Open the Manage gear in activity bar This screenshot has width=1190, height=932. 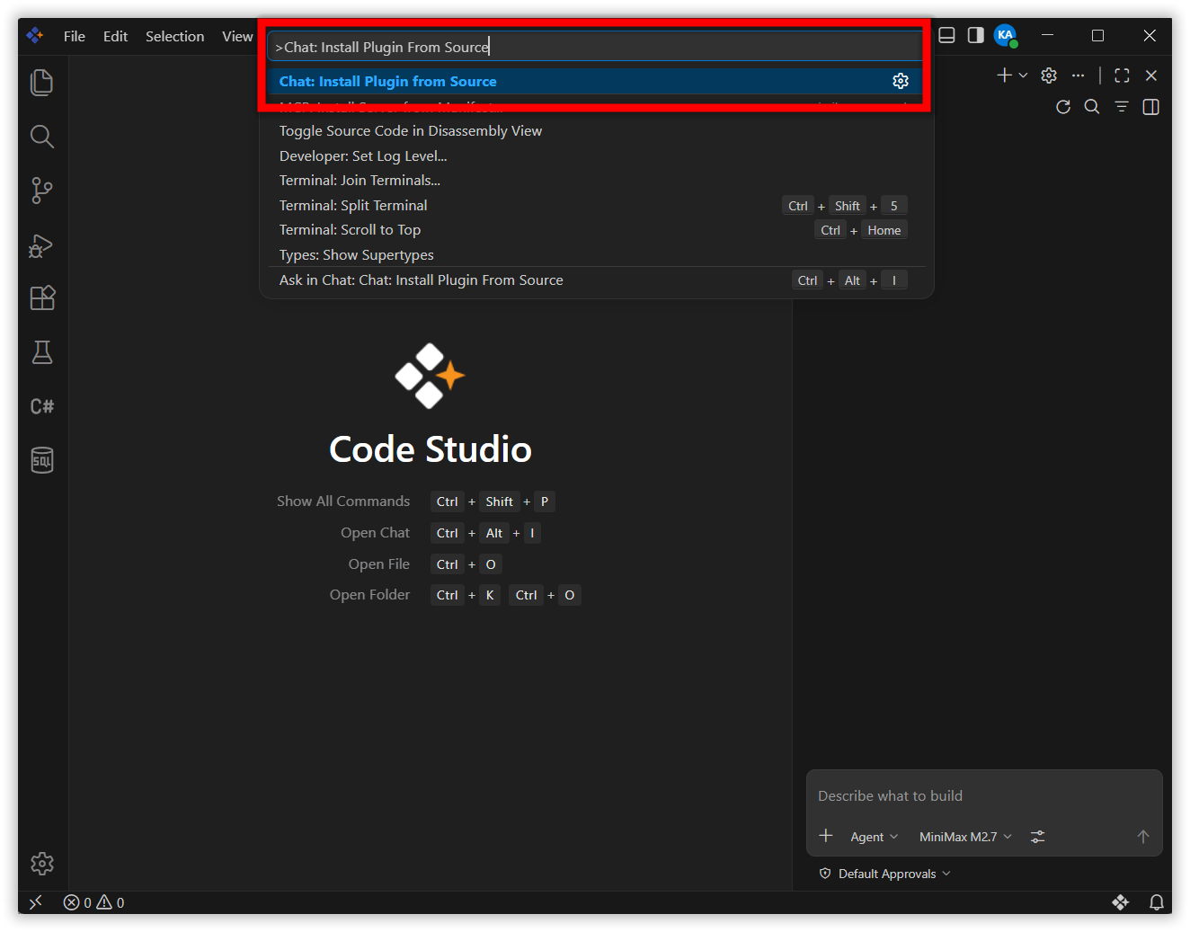point(42,864)
